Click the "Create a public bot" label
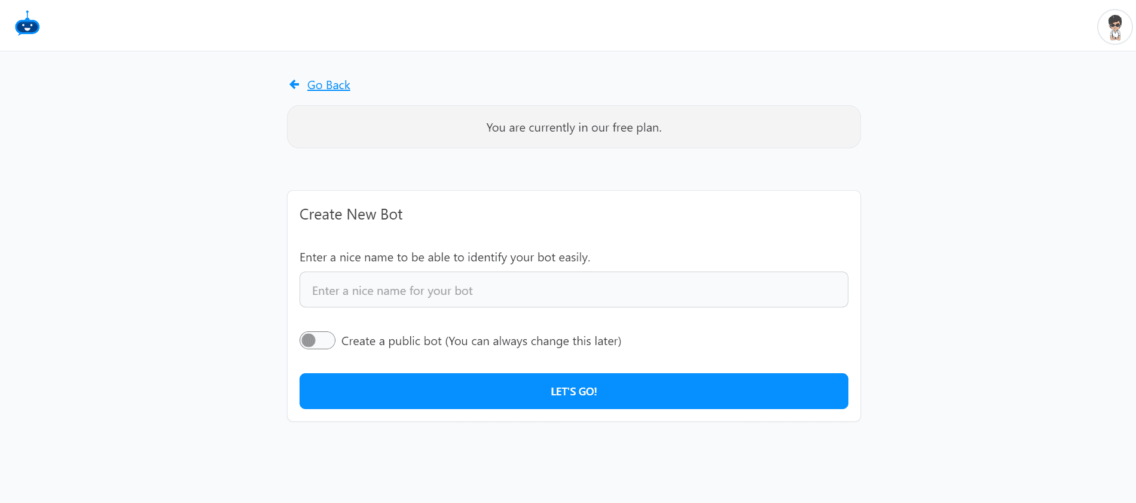The image size is (1136, 503). pyautogui.click(x=481, y=341)
